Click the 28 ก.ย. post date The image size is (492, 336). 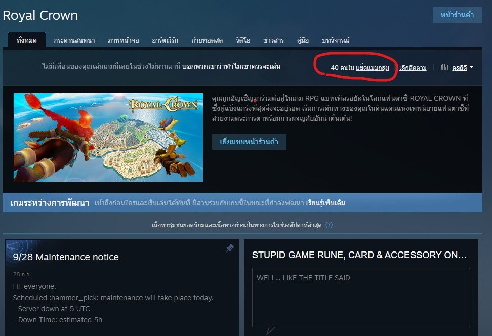click(22, 274)
